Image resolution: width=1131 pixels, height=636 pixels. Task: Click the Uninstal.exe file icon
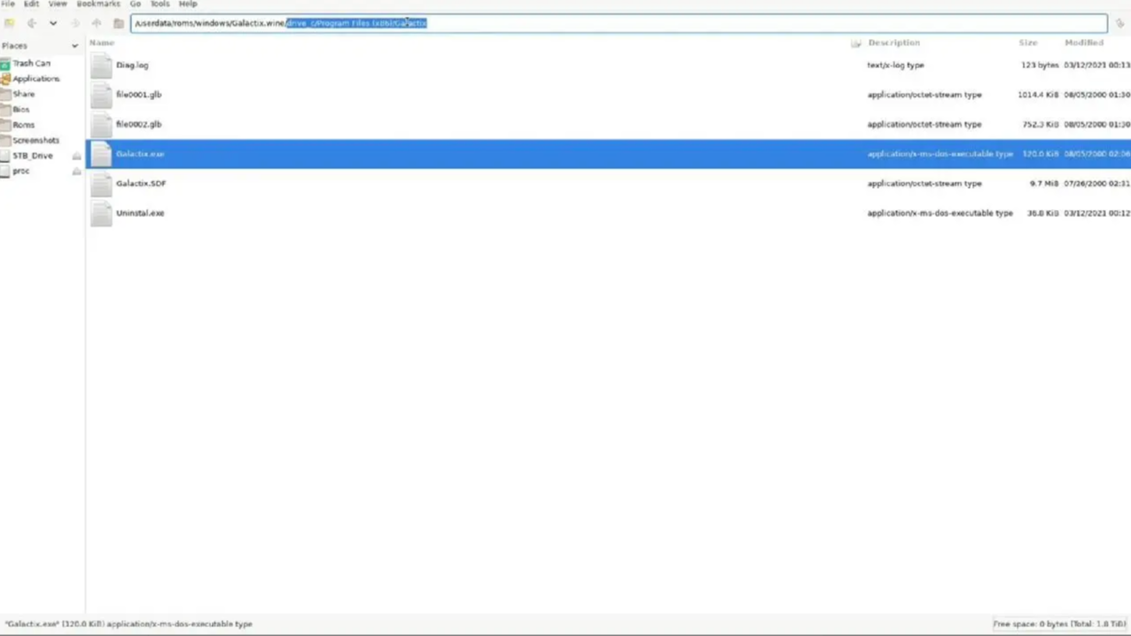[101, 213]
